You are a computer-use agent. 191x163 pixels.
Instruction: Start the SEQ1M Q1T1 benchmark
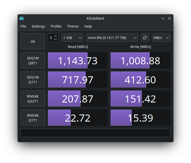[33, 80]
